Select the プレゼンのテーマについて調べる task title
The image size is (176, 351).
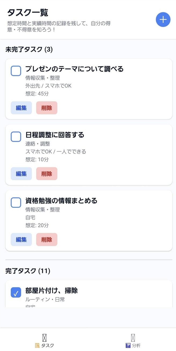click(74, 69)
